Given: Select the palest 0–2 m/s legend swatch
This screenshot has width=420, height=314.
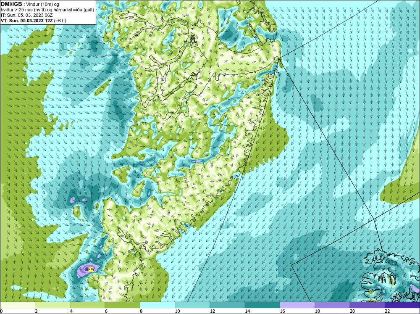Looking at the screenshot, I should pos(17,305).
